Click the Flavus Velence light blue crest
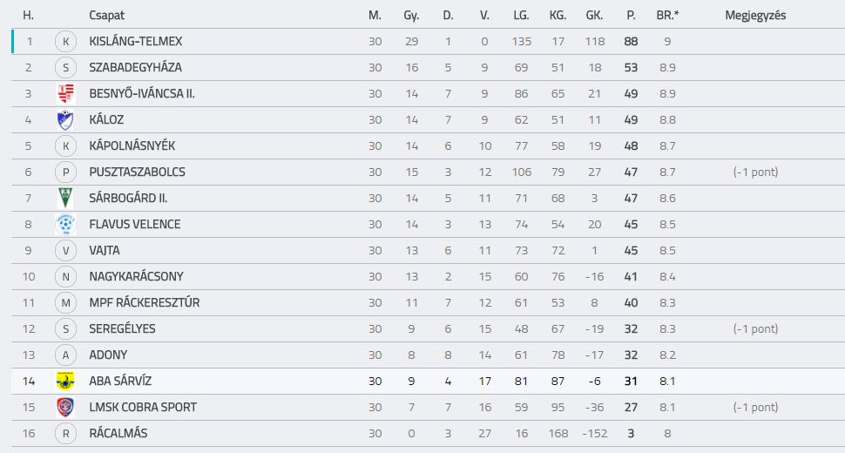The height and width of the screenshot is (453, 845). pos(65,224)
